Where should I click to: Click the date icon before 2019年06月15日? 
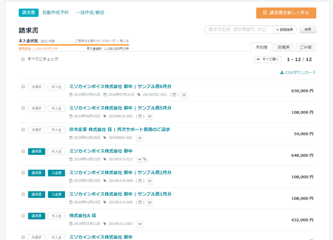coord(71,116)
